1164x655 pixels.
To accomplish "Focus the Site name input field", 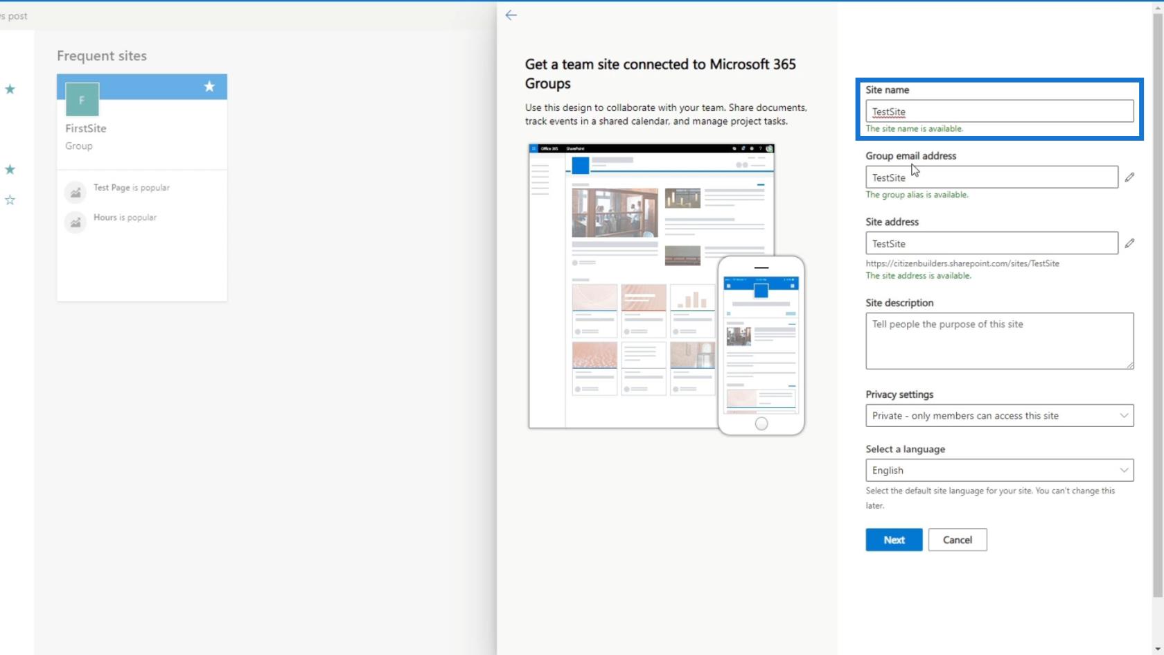I will [999, 111].
